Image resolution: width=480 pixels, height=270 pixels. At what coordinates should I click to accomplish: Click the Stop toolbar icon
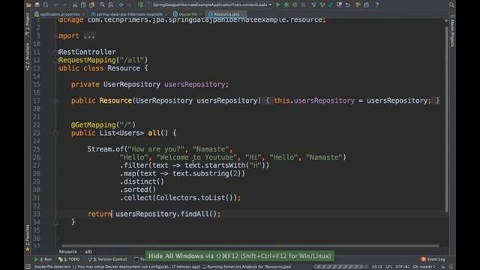303,5
